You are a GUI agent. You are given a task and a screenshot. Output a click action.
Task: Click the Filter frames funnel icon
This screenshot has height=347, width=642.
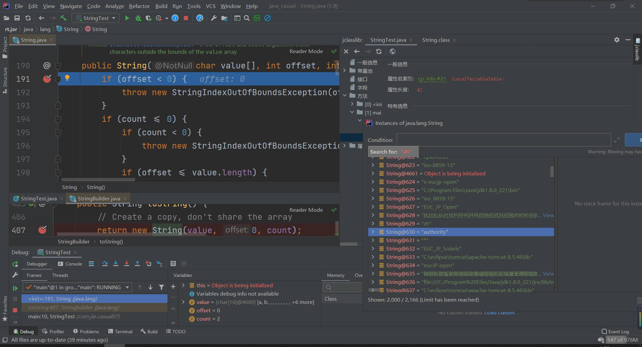pyautogui.click(x=162, y=287)
